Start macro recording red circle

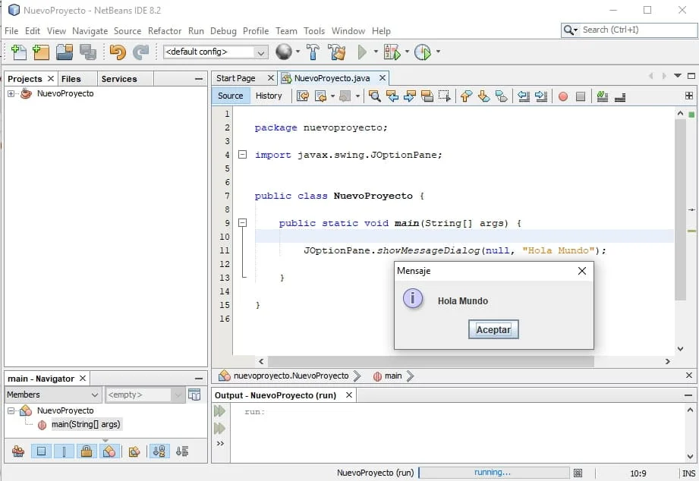[x=563, y=96]
